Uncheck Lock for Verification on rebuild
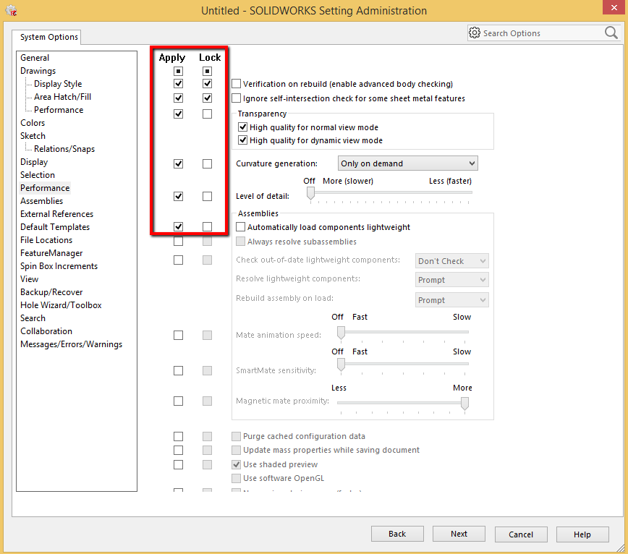 207,84
